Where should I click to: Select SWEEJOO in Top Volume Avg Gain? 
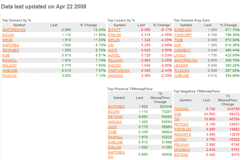(182, 30)
